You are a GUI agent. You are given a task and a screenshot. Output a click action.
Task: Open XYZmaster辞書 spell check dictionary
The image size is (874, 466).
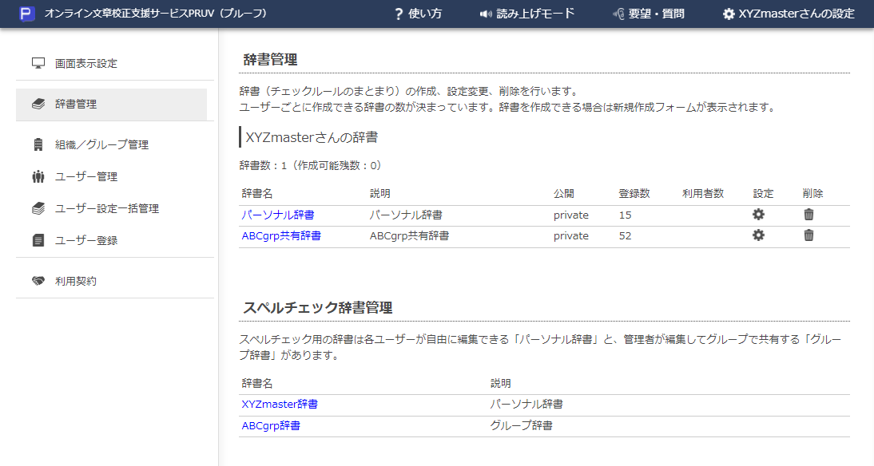[280, 405]
